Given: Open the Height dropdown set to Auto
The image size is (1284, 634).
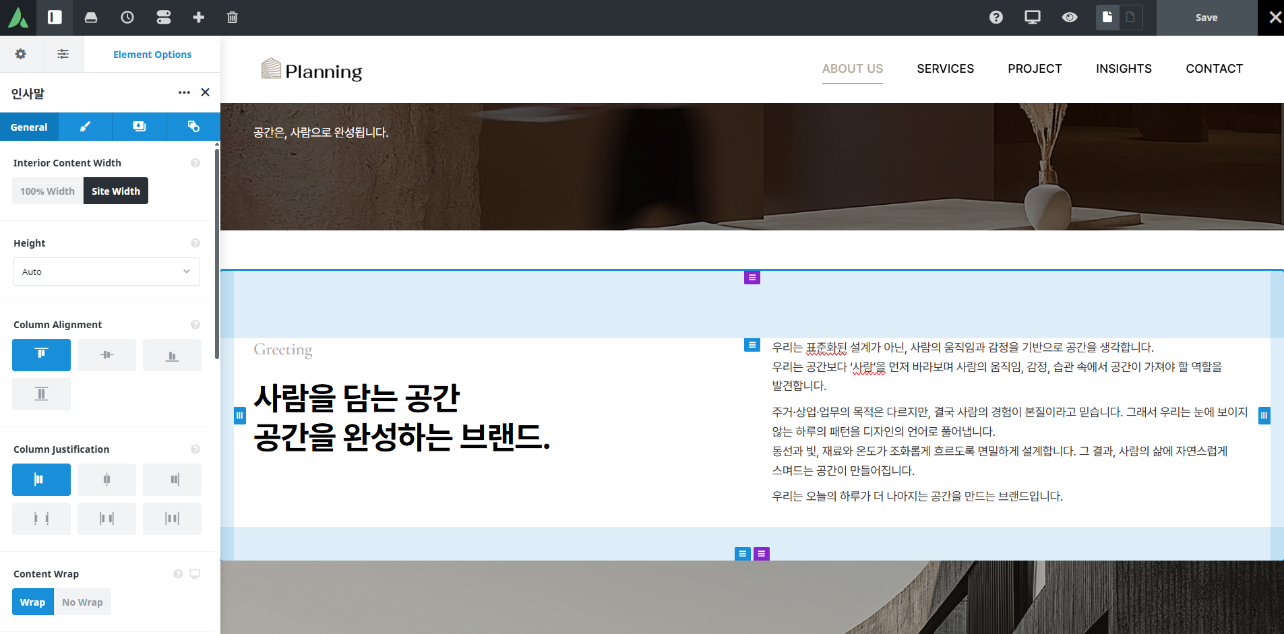Looking at the screenshot, I should coord(106,272).
